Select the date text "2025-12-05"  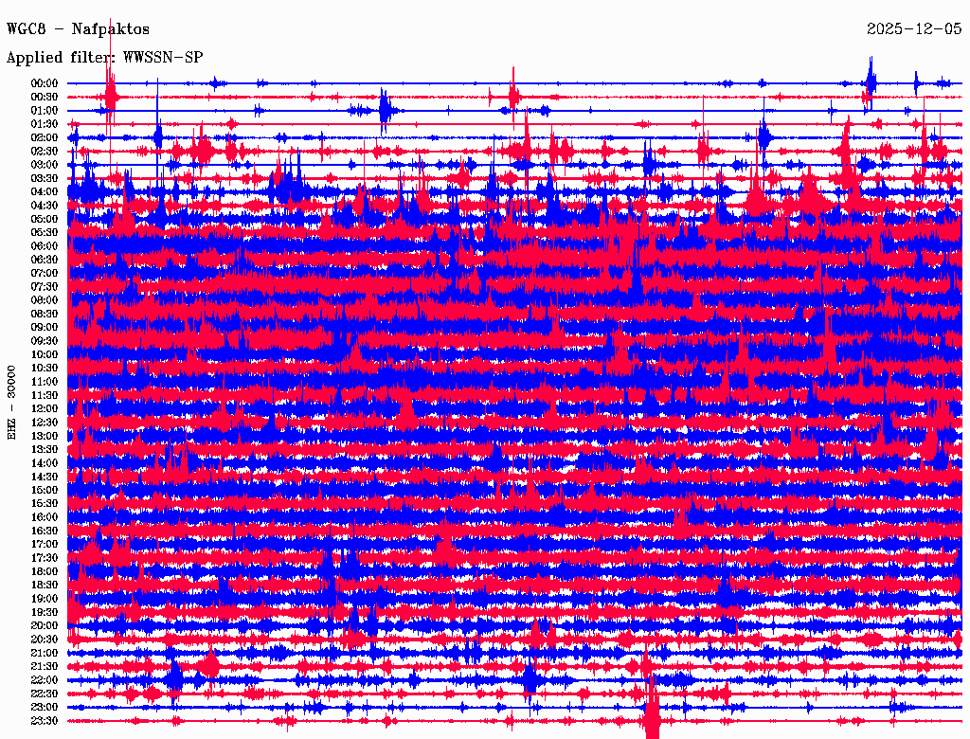[x=914, y=28]
